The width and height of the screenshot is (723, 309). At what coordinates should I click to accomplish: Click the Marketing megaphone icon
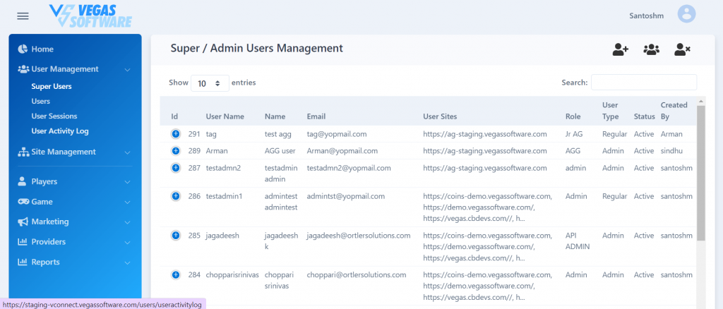pos(23,222)
